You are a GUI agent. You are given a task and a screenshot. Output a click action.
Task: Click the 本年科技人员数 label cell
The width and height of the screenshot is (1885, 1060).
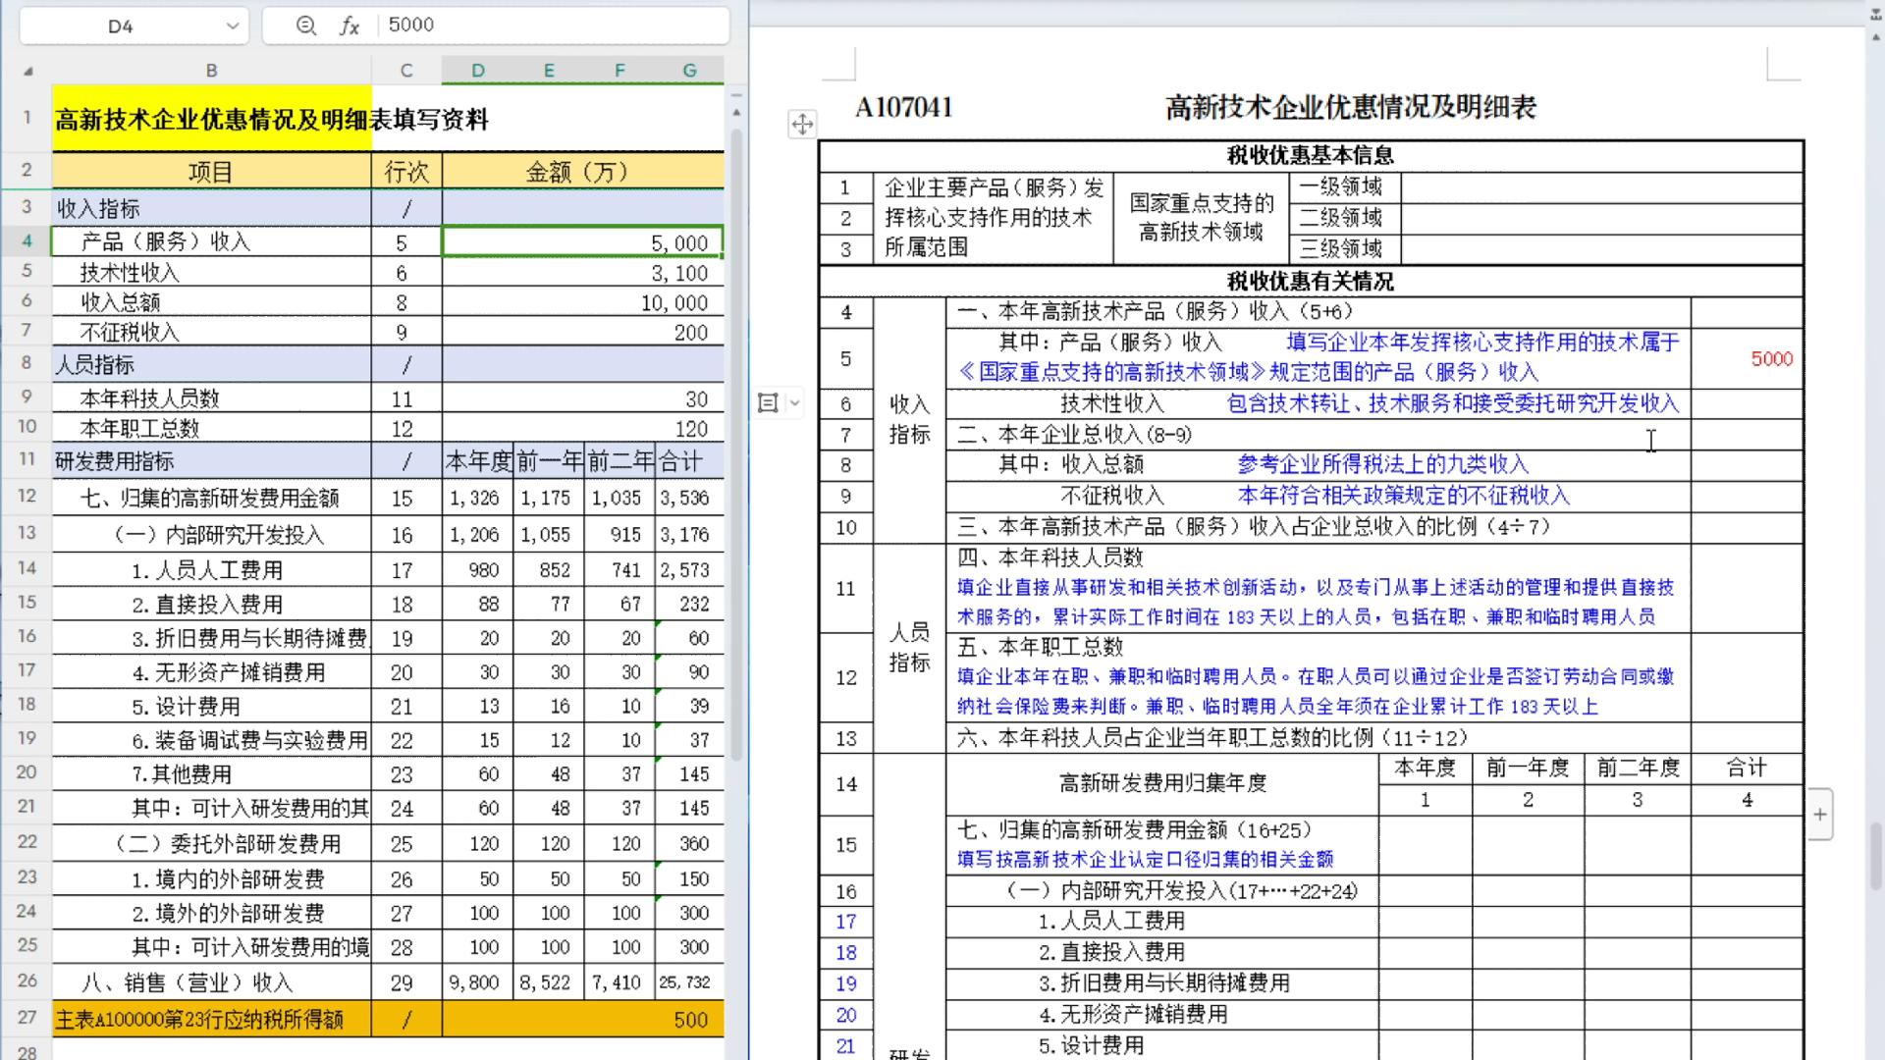(x=211, y=398)
